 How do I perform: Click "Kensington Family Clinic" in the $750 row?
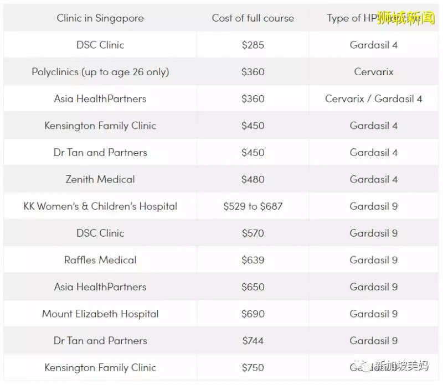[100, 368]
